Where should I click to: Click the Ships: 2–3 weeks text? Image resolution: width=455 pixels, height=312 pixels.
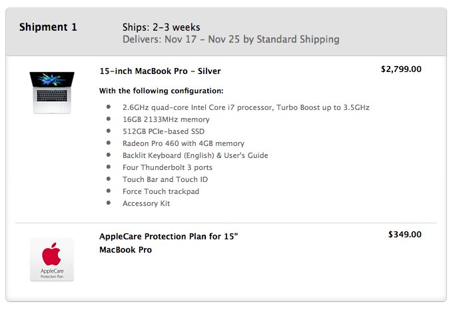(161, 27)
